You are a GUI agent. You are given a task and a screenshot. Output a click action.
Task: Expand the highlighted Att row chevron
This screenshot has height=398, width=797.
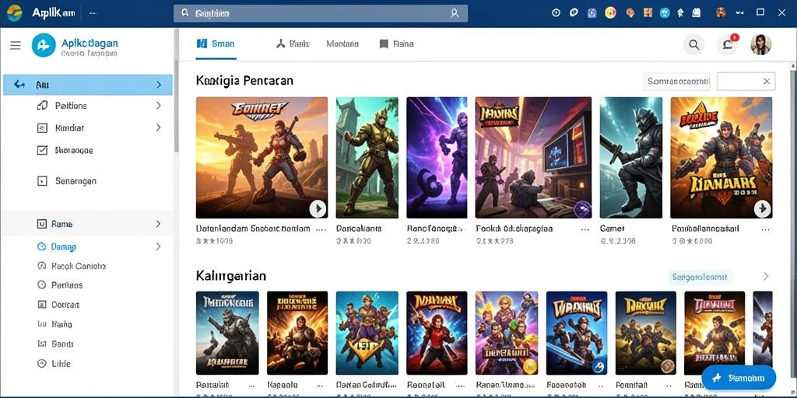pos(159,85)
